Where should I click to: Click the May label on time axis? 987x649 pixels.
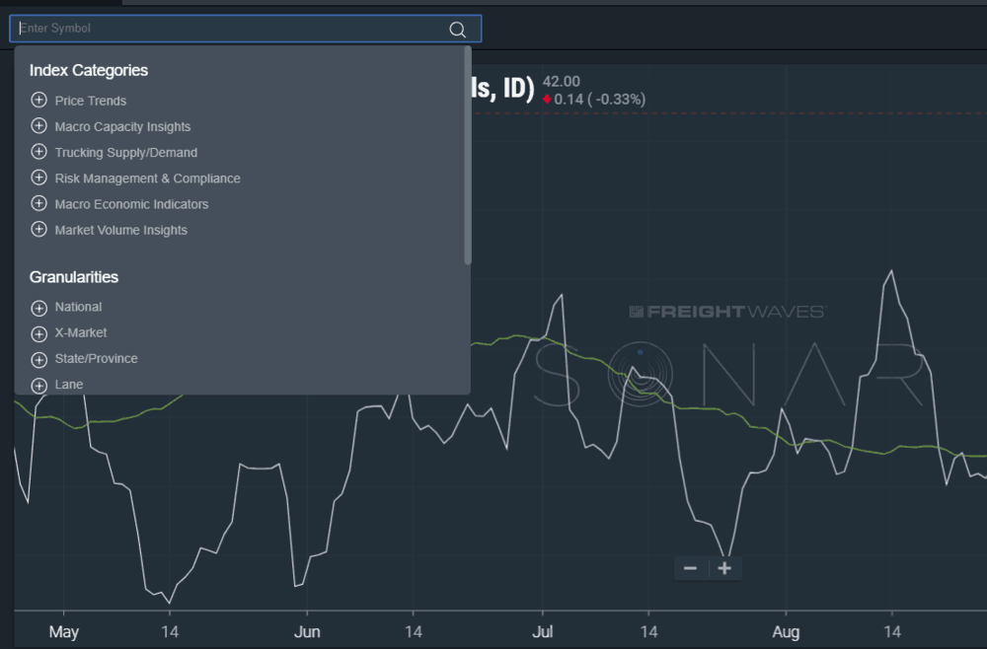tap(63, 632)
